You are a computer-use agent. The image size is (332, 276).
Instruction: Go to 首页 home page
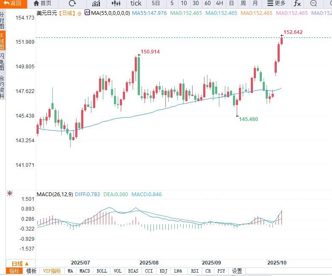point(43,3)
